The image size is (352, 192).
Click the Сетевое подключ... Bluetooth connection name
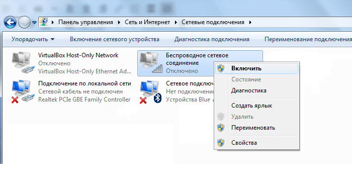pyautogui.click(x=190, y=83)
